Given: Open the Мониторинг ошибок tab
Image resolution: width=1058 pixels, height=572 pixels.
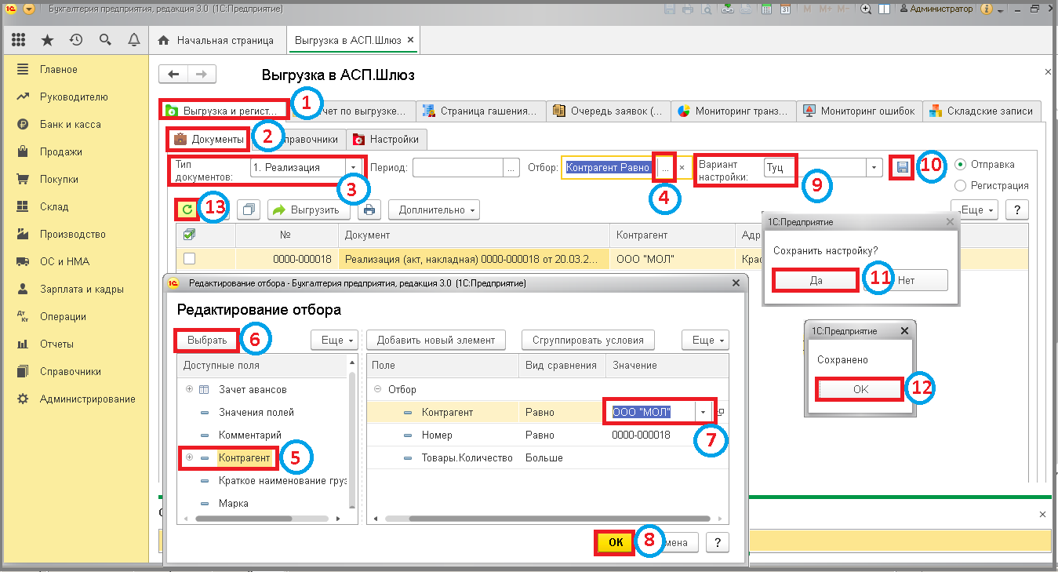Looking at the screenshot, I should click(x=859, y=111).
